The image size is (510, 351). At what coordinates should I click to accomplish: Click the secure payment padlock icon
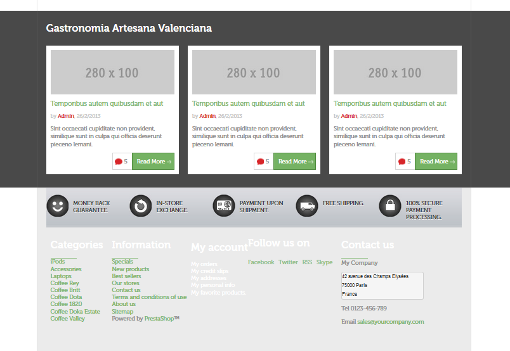tap(390, 206)
